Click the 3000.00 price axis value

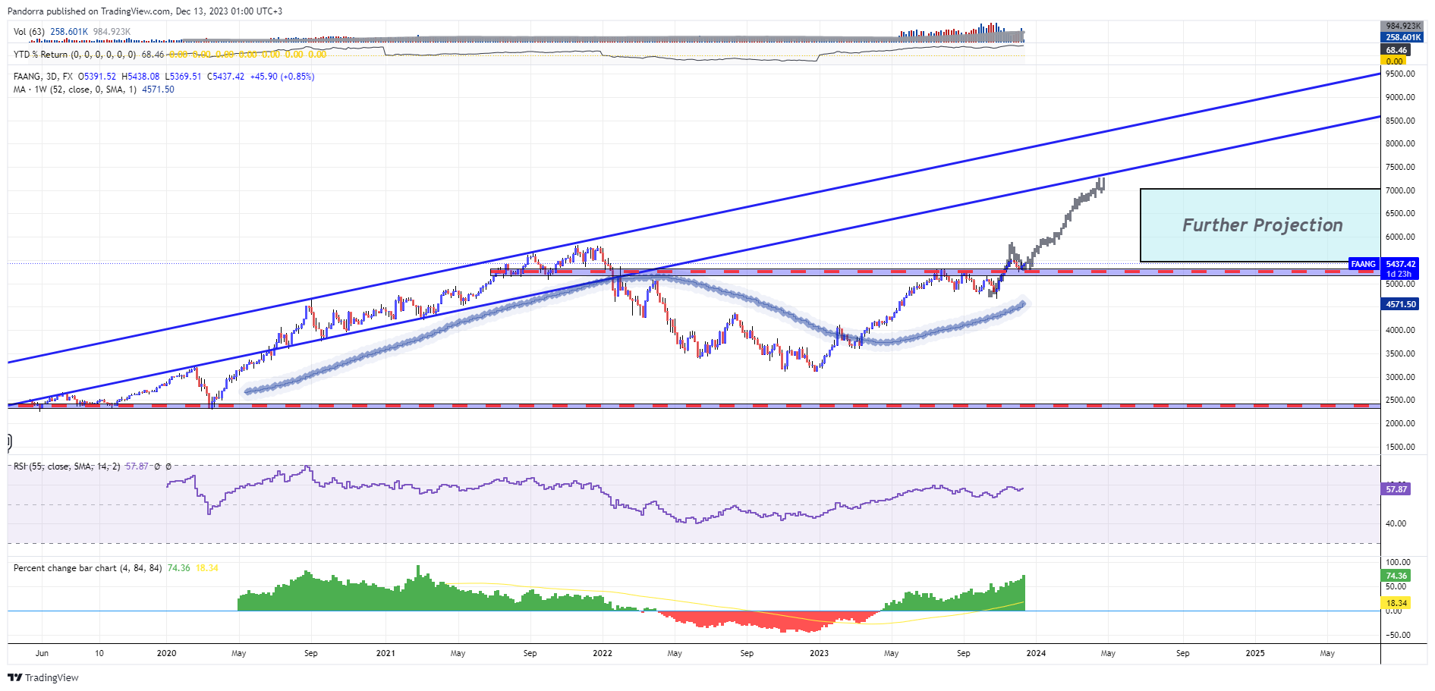1400,377
